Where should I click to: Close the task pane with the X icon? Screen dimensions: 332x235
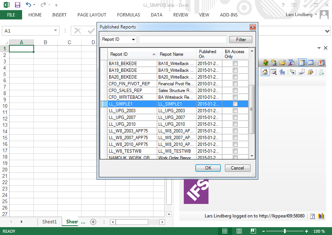[x=326, y=48]
